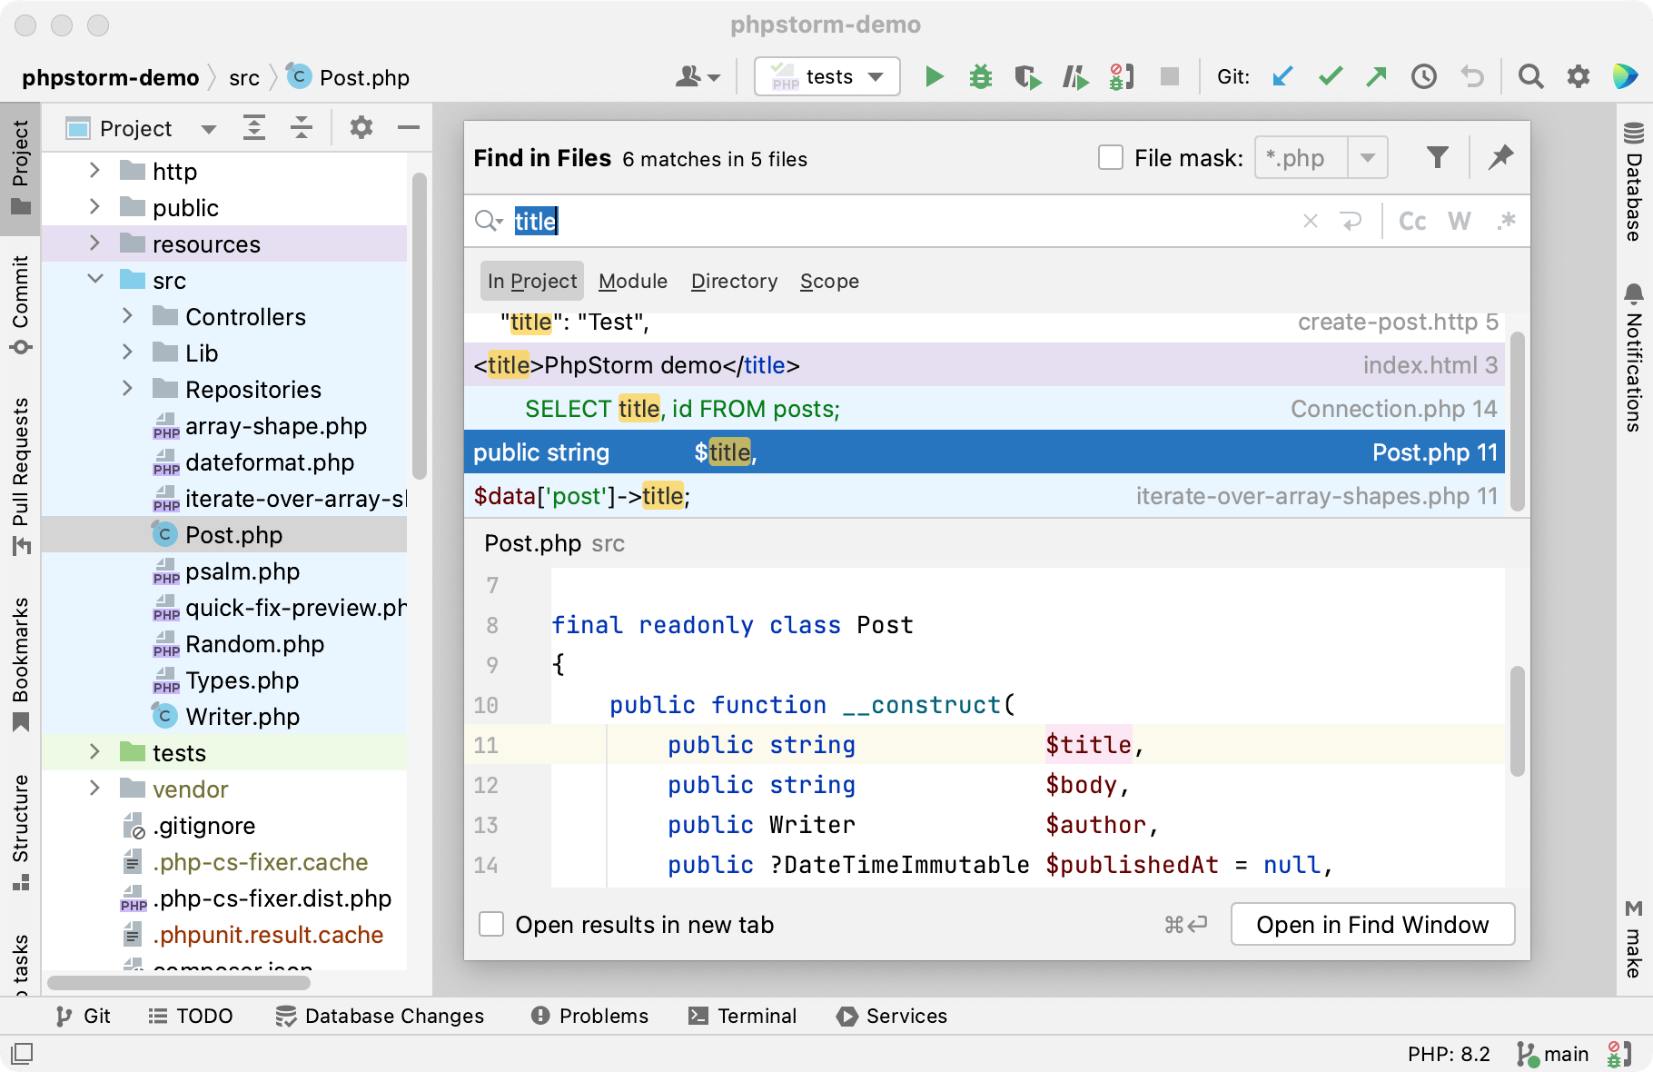Push changes using the Git push arrow

pyautogui.click(x=1376, y=76)
